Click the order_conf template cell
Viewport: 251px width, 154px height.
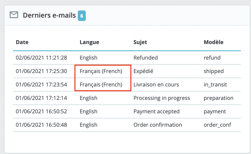tap(217, 125)
